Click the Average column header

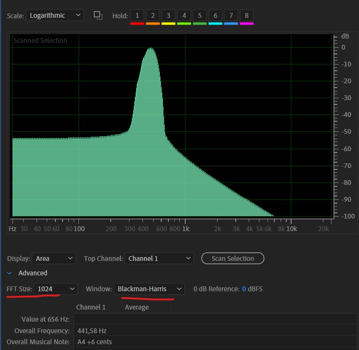[x=137, y=307]
